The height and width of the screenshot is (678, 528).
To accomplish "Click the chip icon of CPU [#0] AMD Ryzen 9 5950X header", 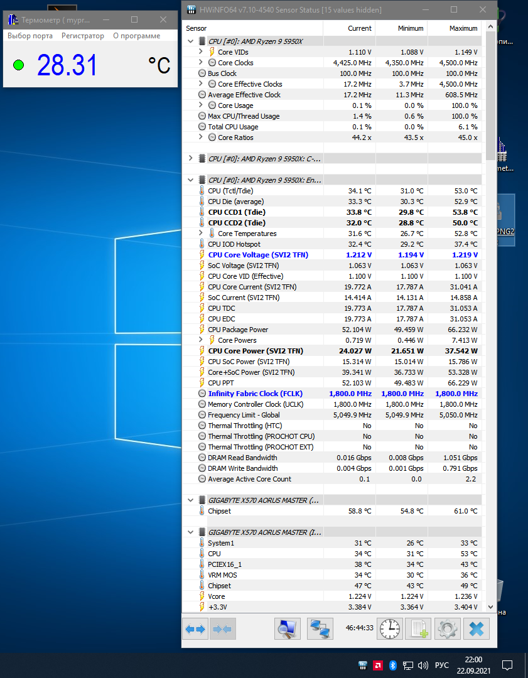I will click(202, 41).
